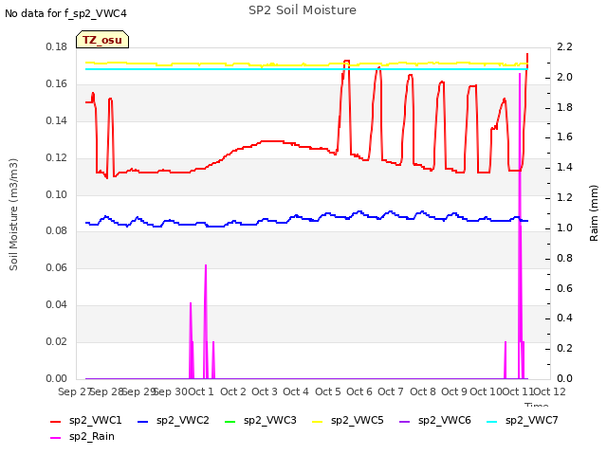Click the green sp2_VWC3 legend swatch

(230, 421)
